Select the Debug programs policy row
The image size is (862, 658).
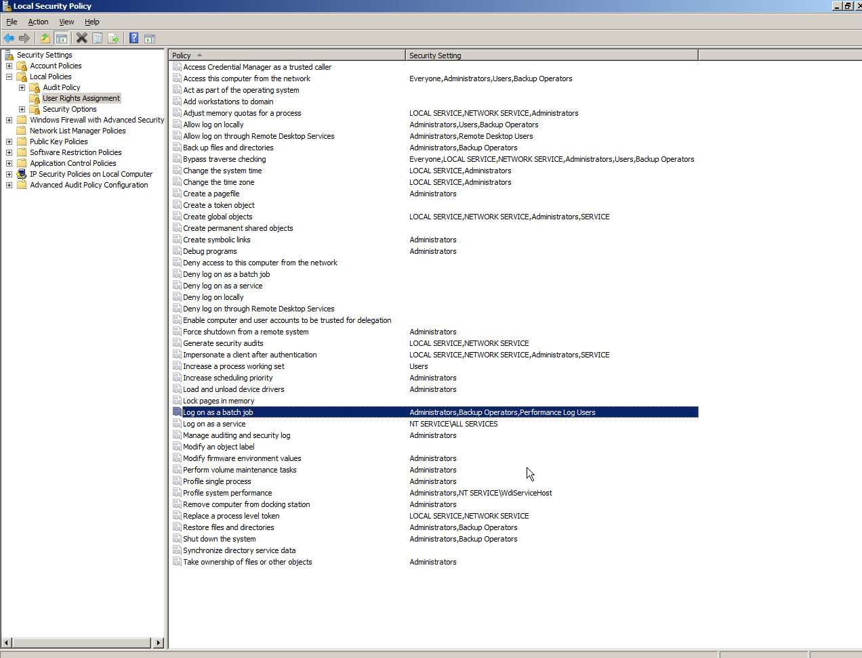pyautogui.click(x=210, y=251)
